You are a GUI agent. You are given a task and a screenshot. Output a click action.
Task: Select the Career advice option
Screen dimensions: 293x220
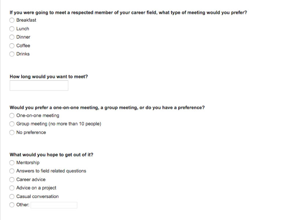point(12,180)
